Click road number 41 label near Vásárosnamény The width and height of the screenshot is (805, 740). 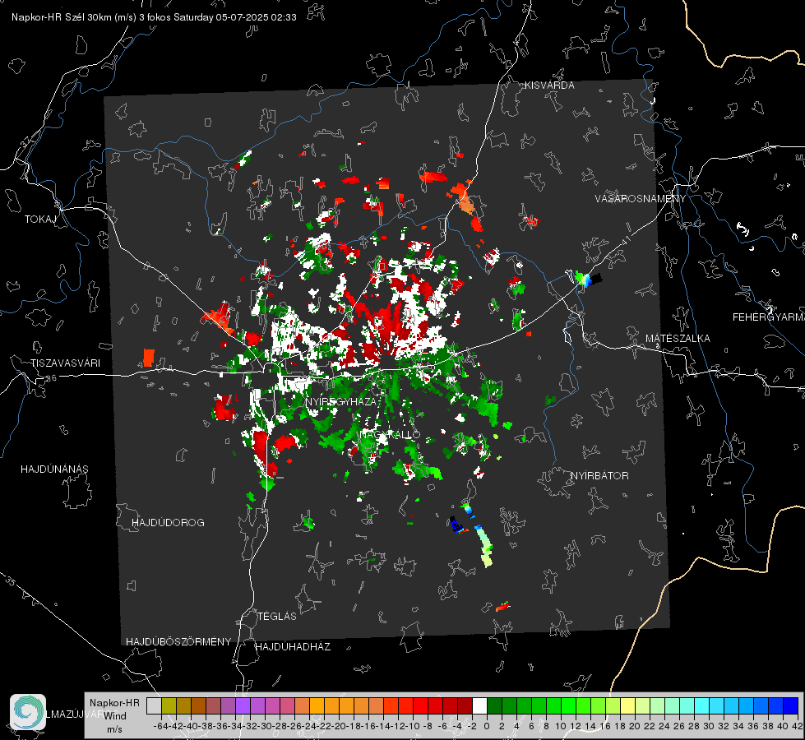pyautogui.click(x=625, y=240)
